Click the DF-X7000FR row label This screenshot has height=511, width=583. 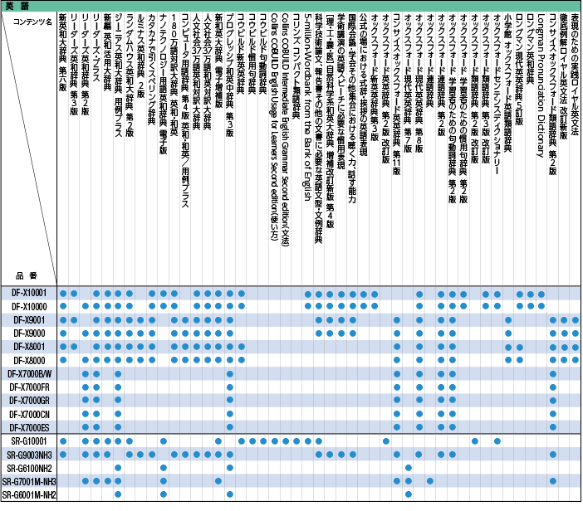(29, 387)
